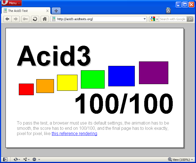This screenshot has width=196, height=163.
Task: Click the Forward navigation arrow
Action: click(16, 19)
